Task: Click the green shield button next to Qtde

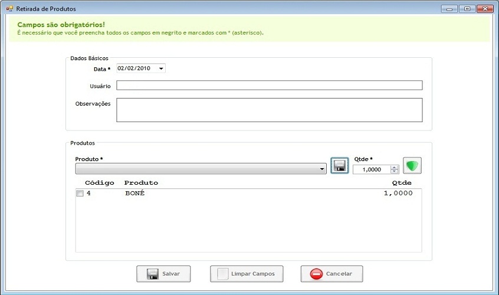Action: click(x=412, y=165)
